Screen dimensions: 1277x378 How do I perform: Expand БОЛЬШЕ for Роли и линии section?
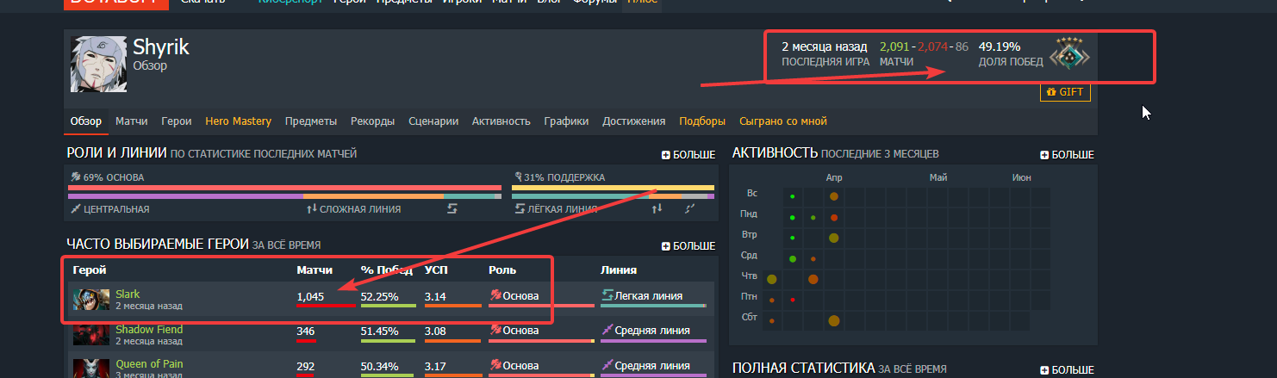click(688, 155)
